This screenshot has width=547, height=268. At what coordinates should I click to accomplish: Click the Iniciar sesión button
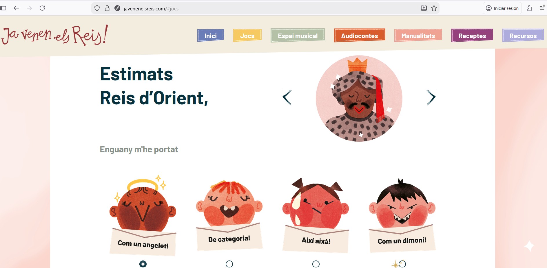502,8
